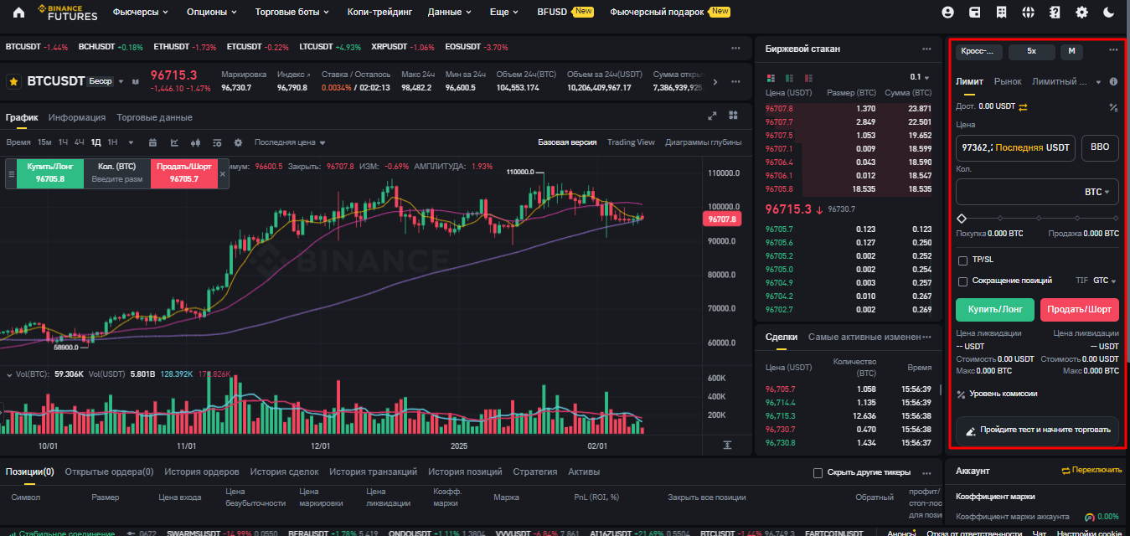The width and height of the screenshot is (1130, 536).
Task: Expand the Данные menu
Action: (449, 13)
